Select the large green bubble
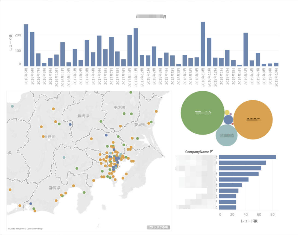Image resolution: width=298 pixels, height=235 pixels. click(203, 113)
